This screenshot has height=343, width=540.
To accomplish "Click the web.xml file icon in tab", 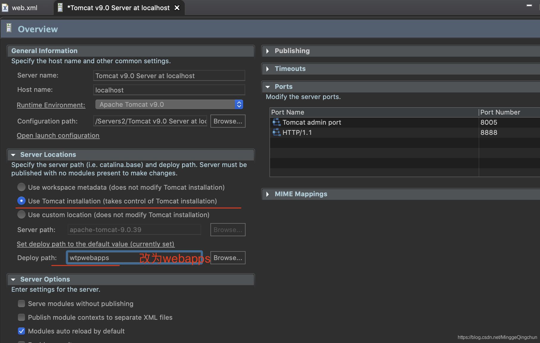I will (5, 8).
